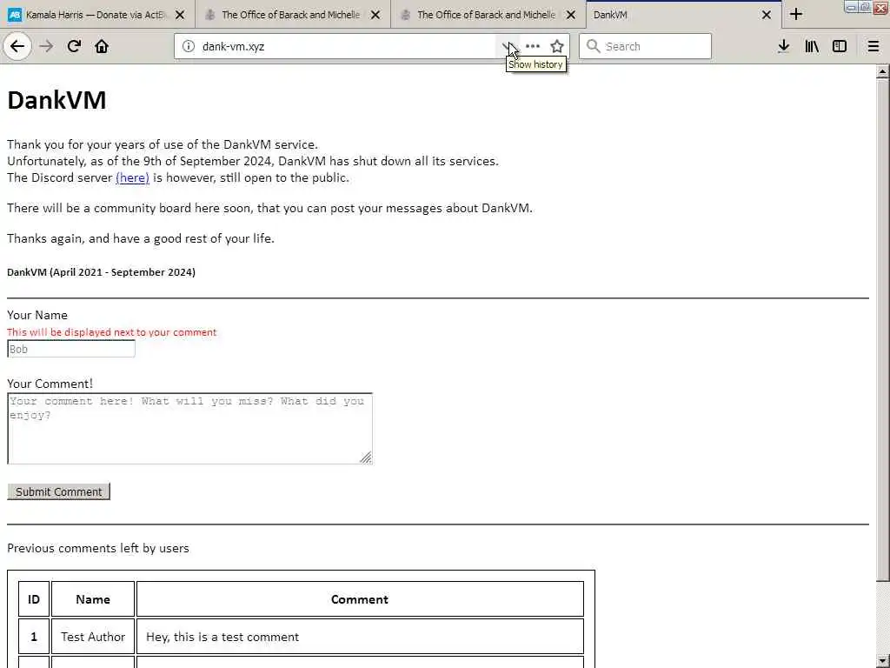Click the 'Your Name' label
The height and width of the screenshot is (668, 890).
click(x=37, y=315)
